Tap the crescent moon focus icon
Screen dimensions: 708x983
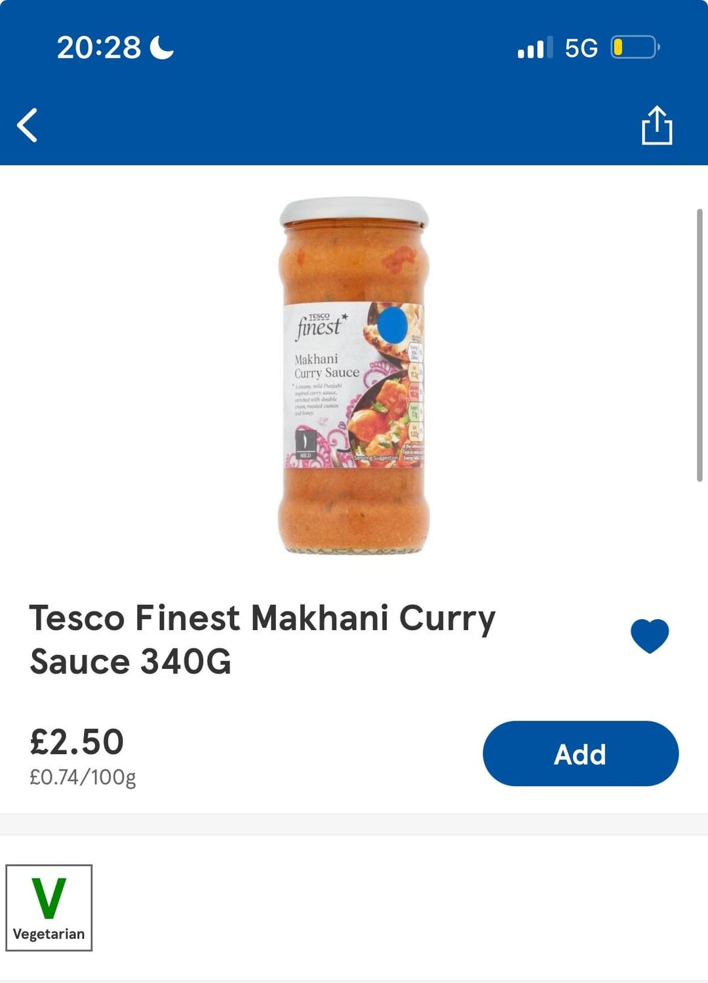pyautogui.click(x=162, y=47)
